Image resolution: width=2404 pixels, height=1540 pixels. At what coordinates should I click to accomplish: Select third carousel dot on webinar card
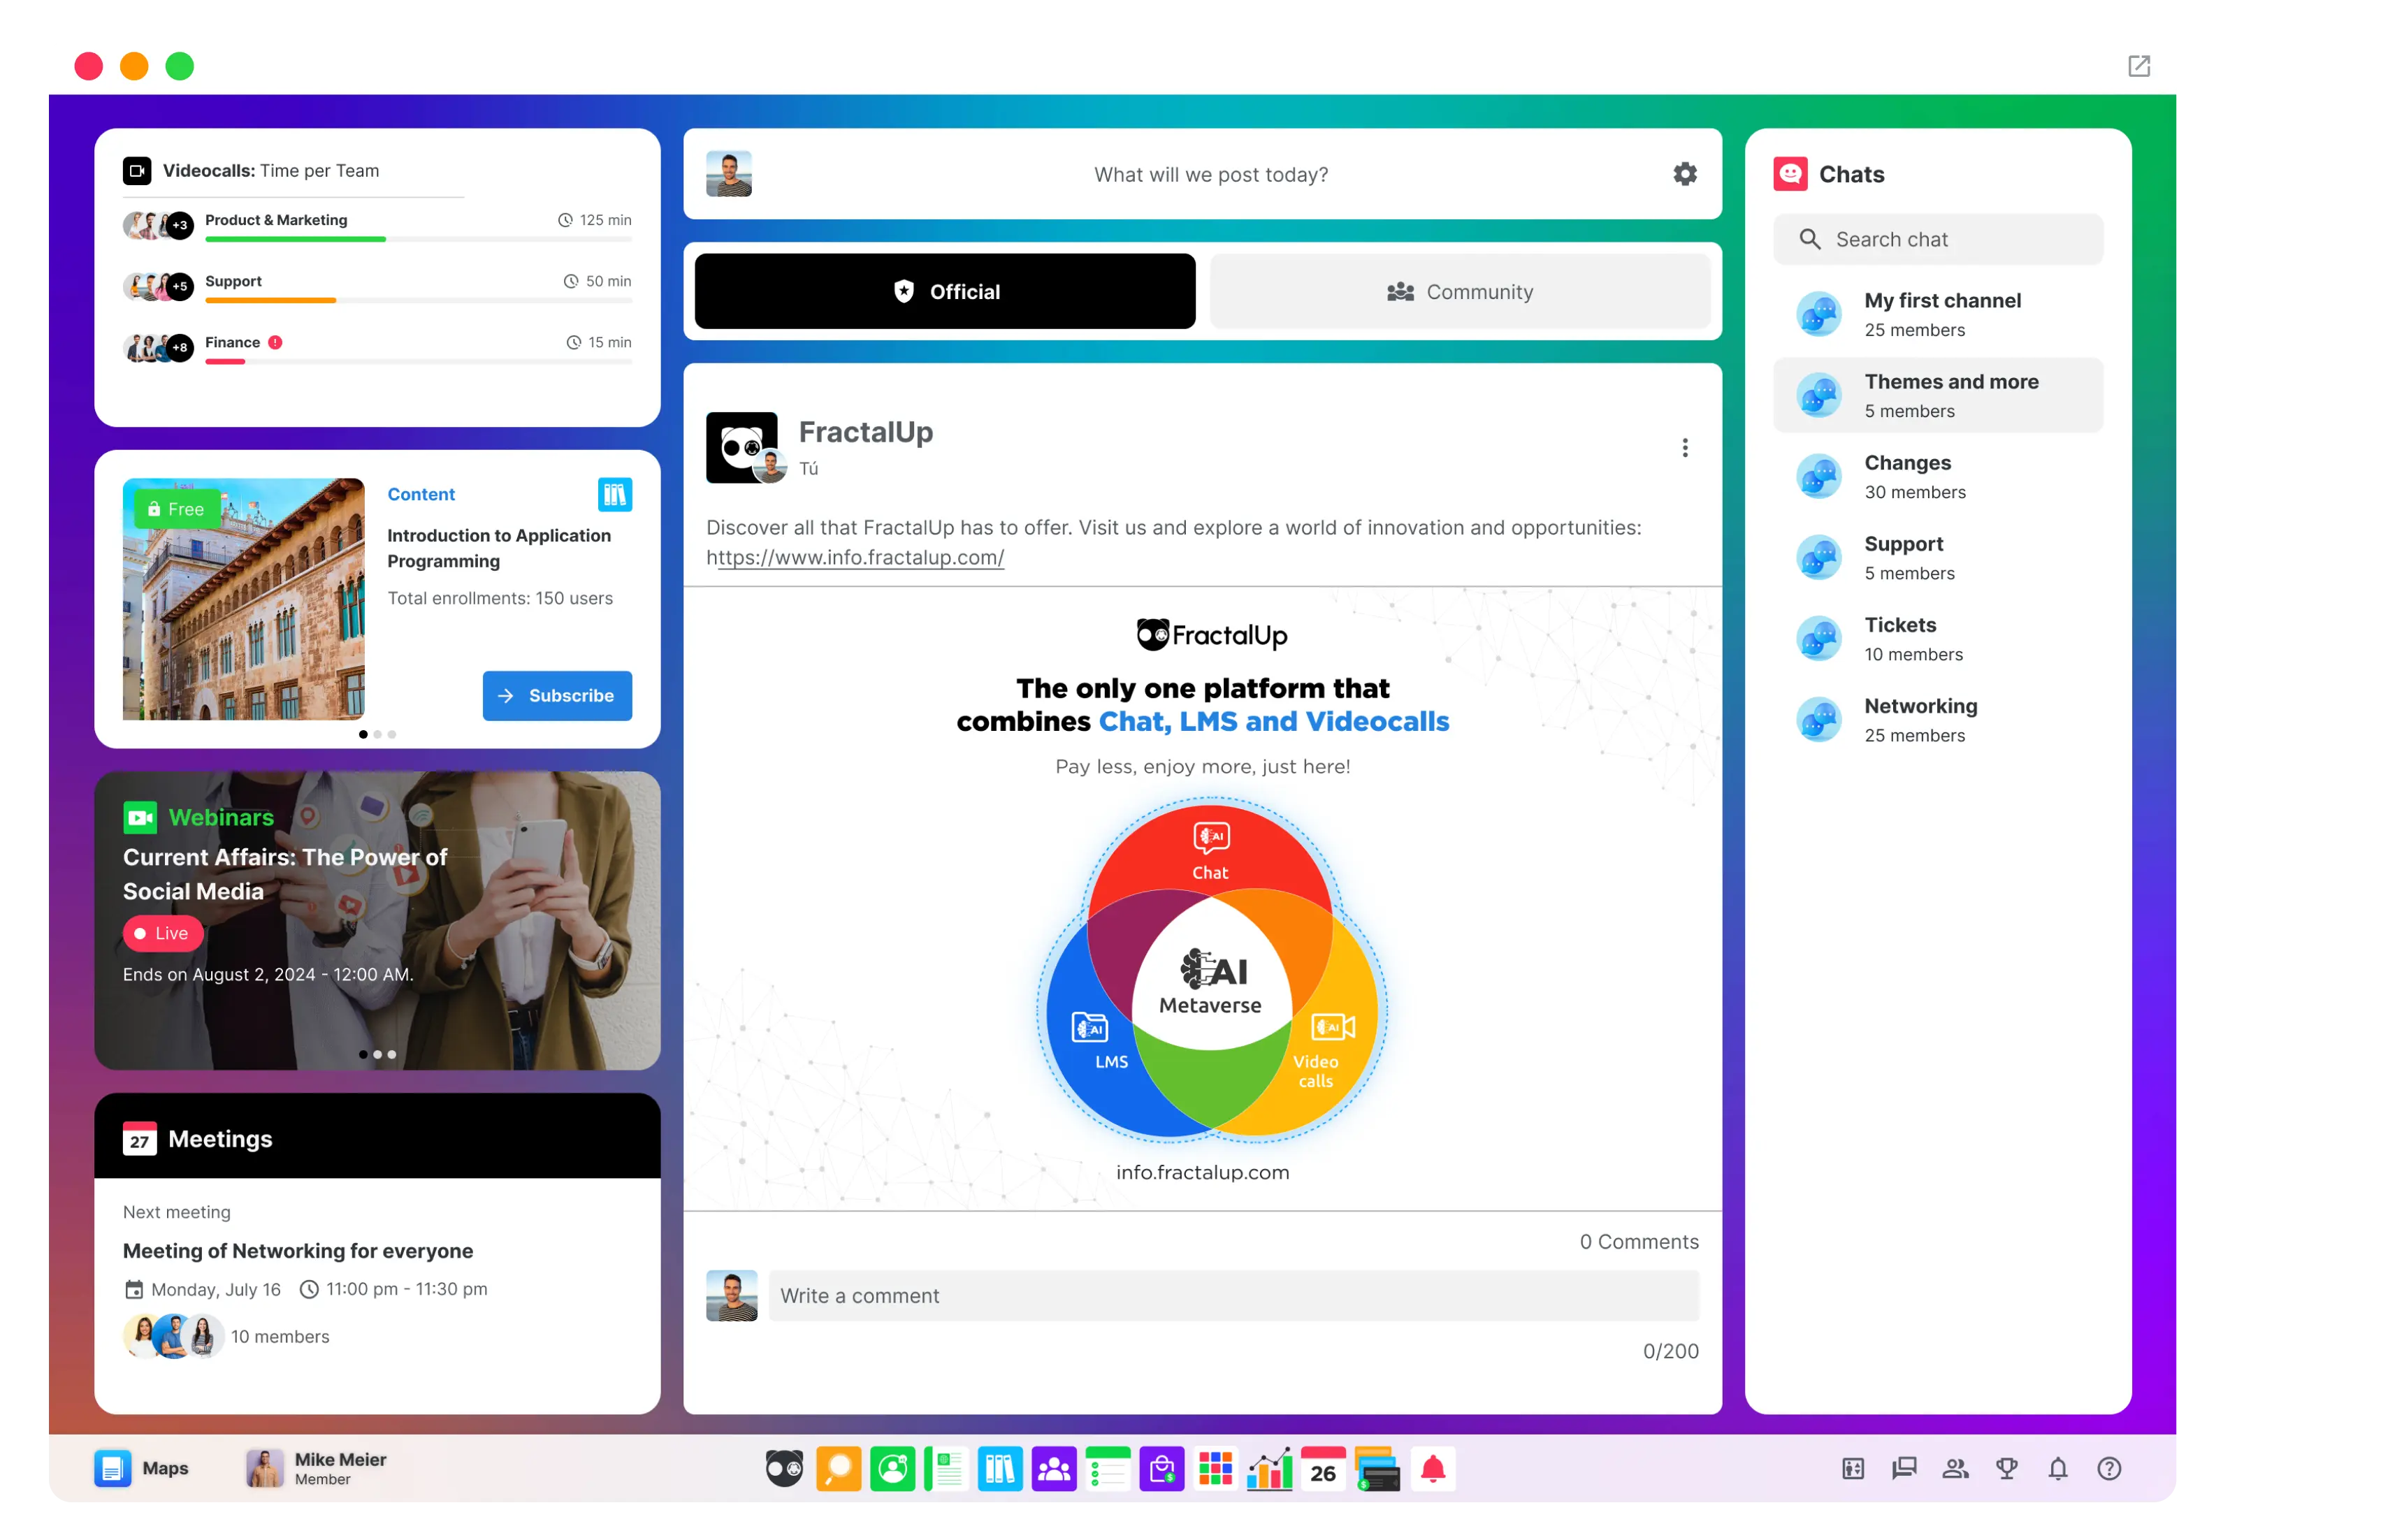click(392, 1054)
